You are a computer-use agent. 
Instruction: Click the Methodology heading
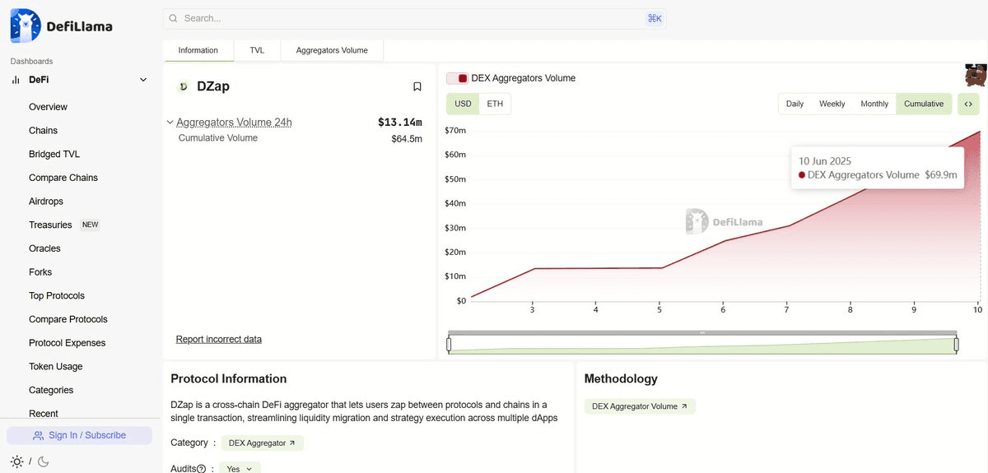(x=621, y=379)
